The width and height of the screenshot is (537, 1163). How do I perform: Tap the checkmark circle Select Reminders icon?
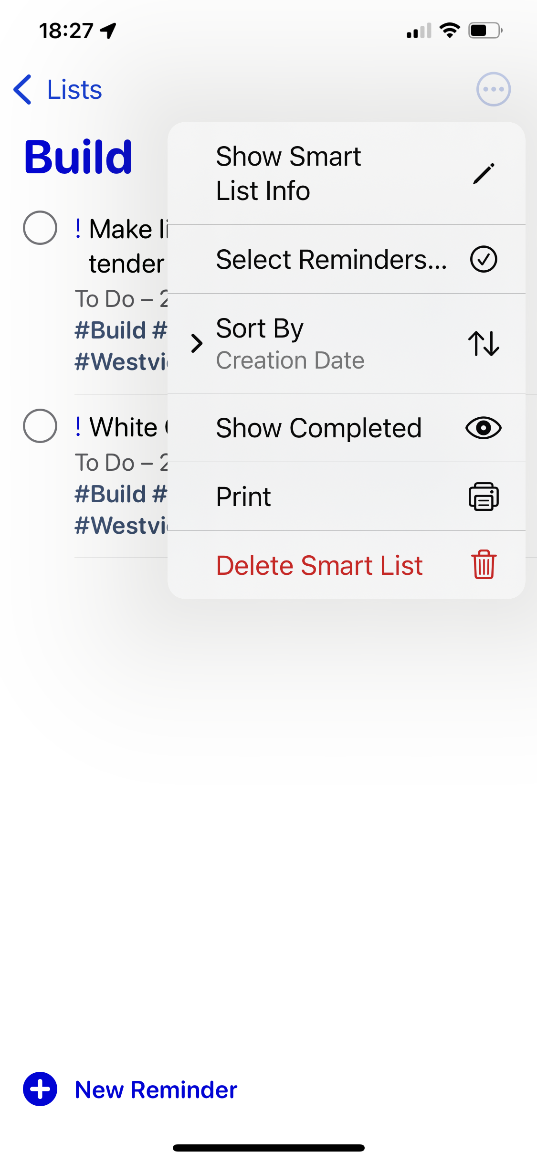(x=484, y=259)
